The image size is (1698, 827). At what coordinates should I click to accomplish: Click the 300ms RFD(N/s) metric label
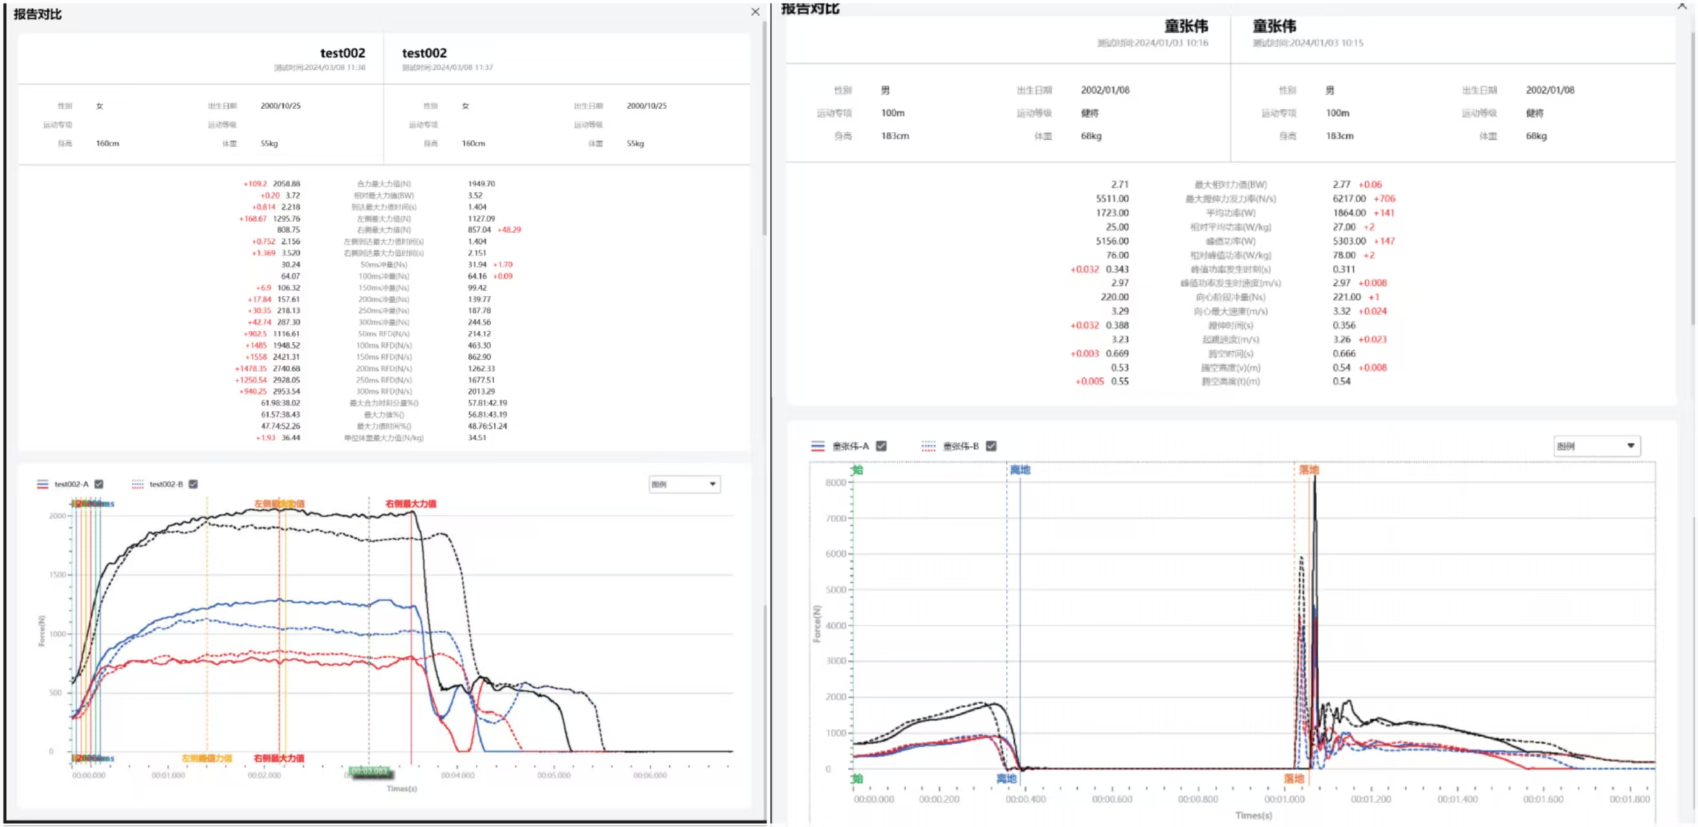click(x=384, y=392)
